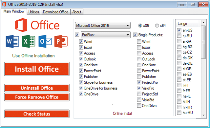Enable the el-GR language

(x=179, y=69)
